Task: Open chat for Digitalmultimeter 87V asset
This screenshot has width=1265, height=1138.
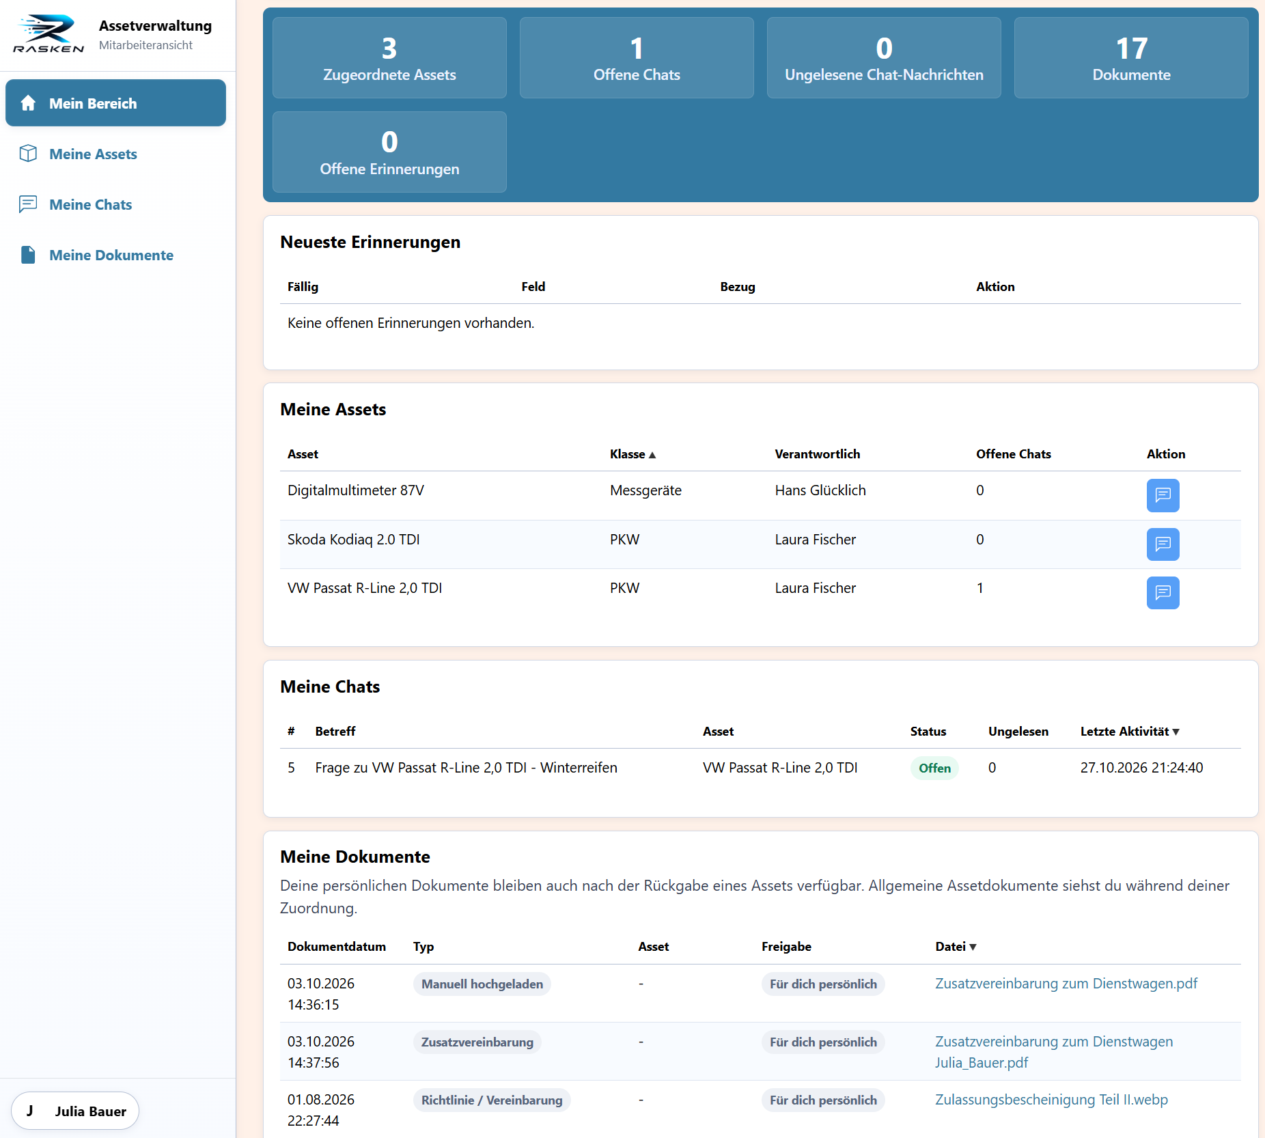Action: 1163,495
